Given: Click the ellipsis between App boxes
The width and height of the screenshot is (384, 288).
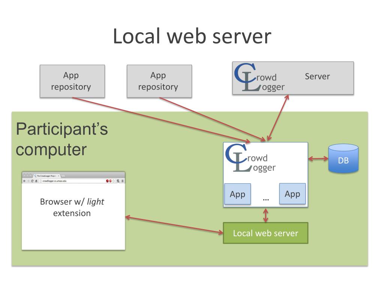Looking at the screenshot, I should 266,199.
